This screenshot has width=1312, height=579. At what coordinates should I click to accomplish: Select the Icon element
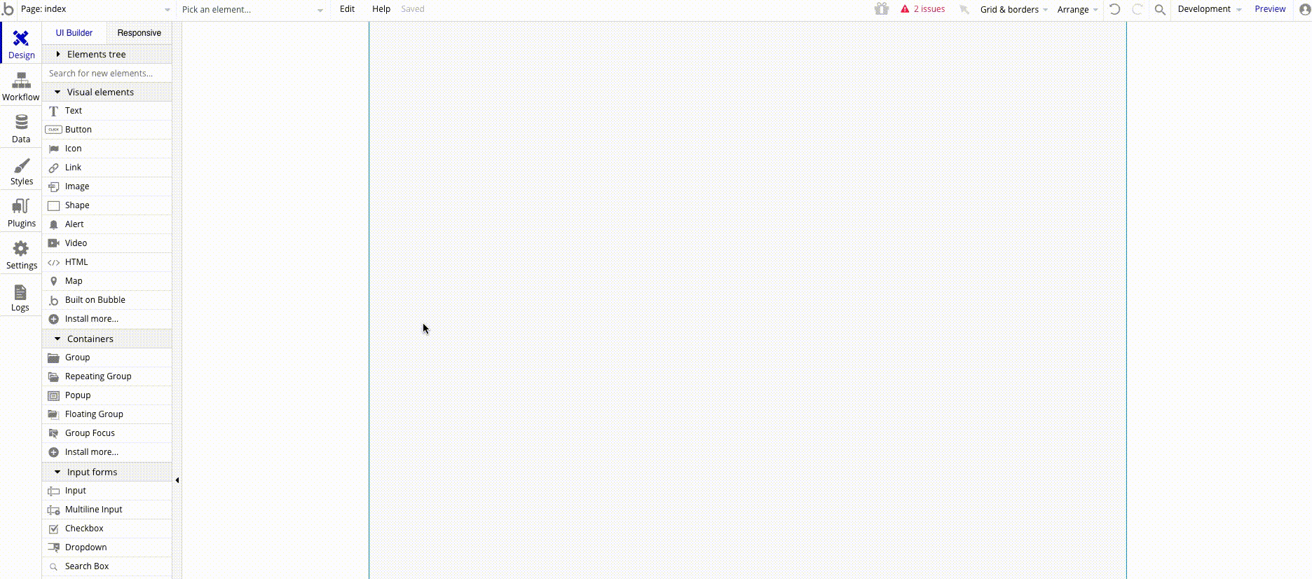[107, 149]
